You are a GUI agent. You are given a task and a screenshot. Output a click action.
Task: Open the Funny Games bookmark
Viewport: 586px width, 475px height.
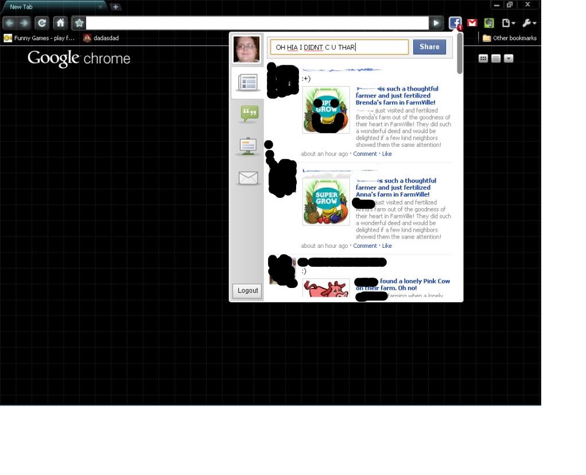coord(39,38)
